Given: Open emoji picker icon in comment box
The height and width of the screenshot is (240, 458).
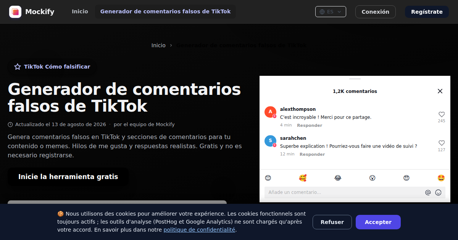Looking at the screenshot, I should click(438, 193).
